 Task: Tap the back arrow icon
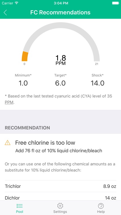click(5, 13)
